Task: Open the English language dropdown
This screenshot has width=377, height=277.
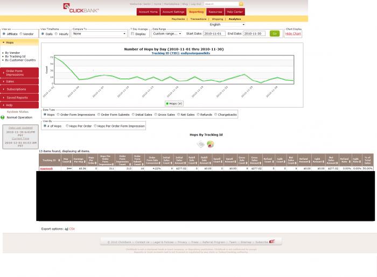Action: 227,25
